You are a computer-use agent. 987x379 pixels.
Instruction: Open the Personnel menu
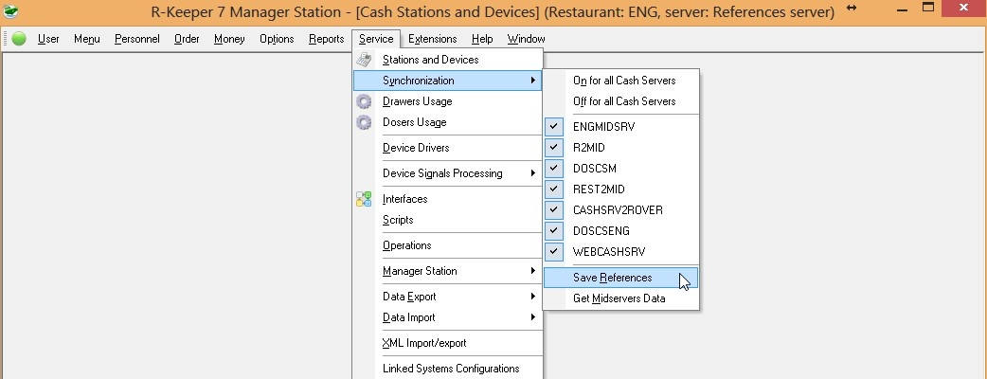tap(137, 39)
